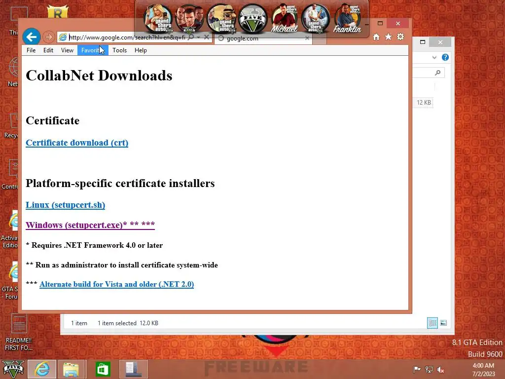Open Windows Store from the taskbar
The image size is (505, 379).
103,369
